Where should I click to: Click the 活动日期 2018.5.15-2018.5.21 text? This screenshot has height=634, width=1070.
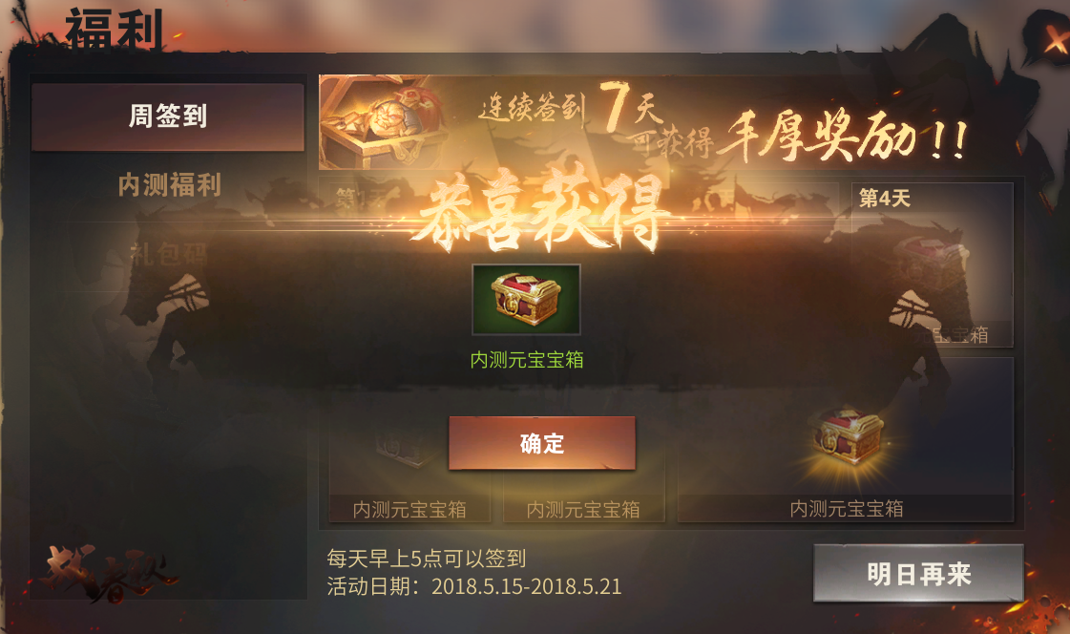tap(474, 586)
